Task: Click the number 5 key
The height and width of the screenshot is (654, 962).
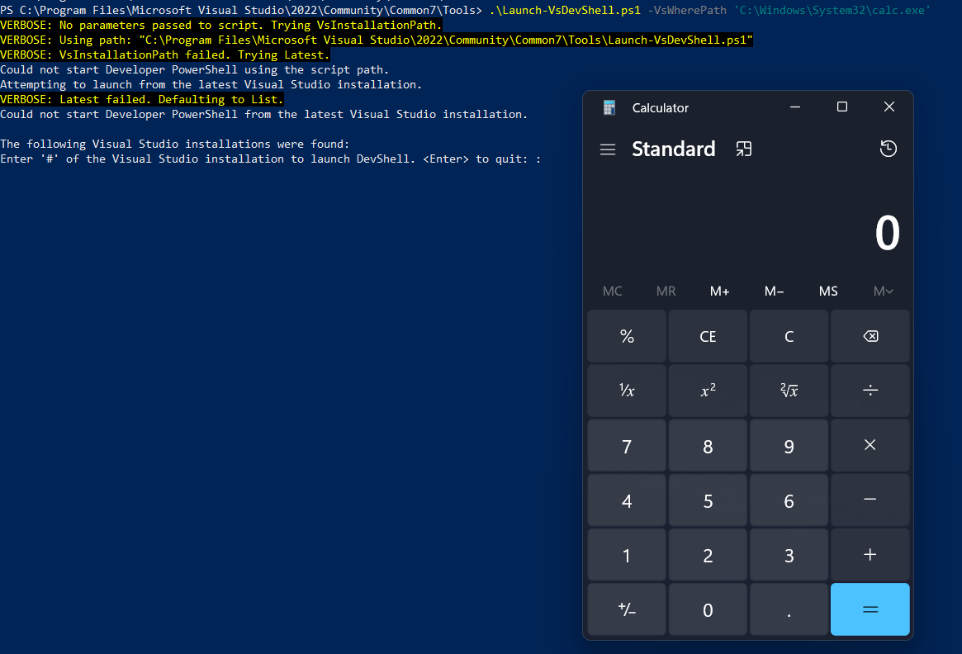Action: pos(708,500)
